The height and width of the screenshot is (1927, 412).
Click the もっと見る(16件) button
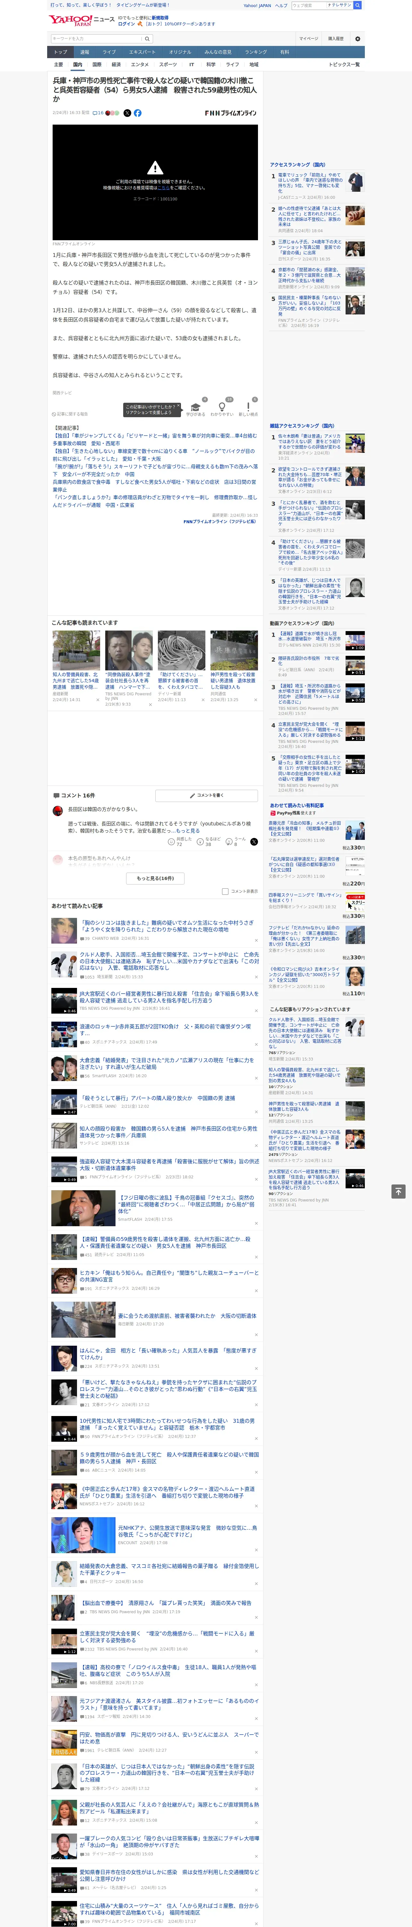point(156,877)
